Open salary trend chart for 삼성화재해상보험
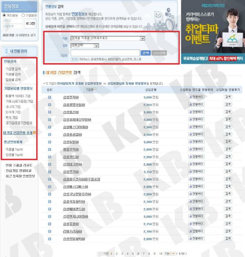245x257 pixels. coord(196,119)
